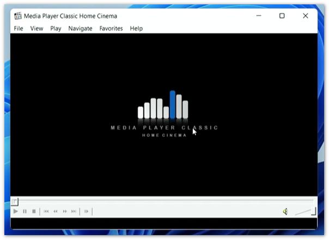
Task: Click the seek bar thumb
Action: click(x=15, y=202)
